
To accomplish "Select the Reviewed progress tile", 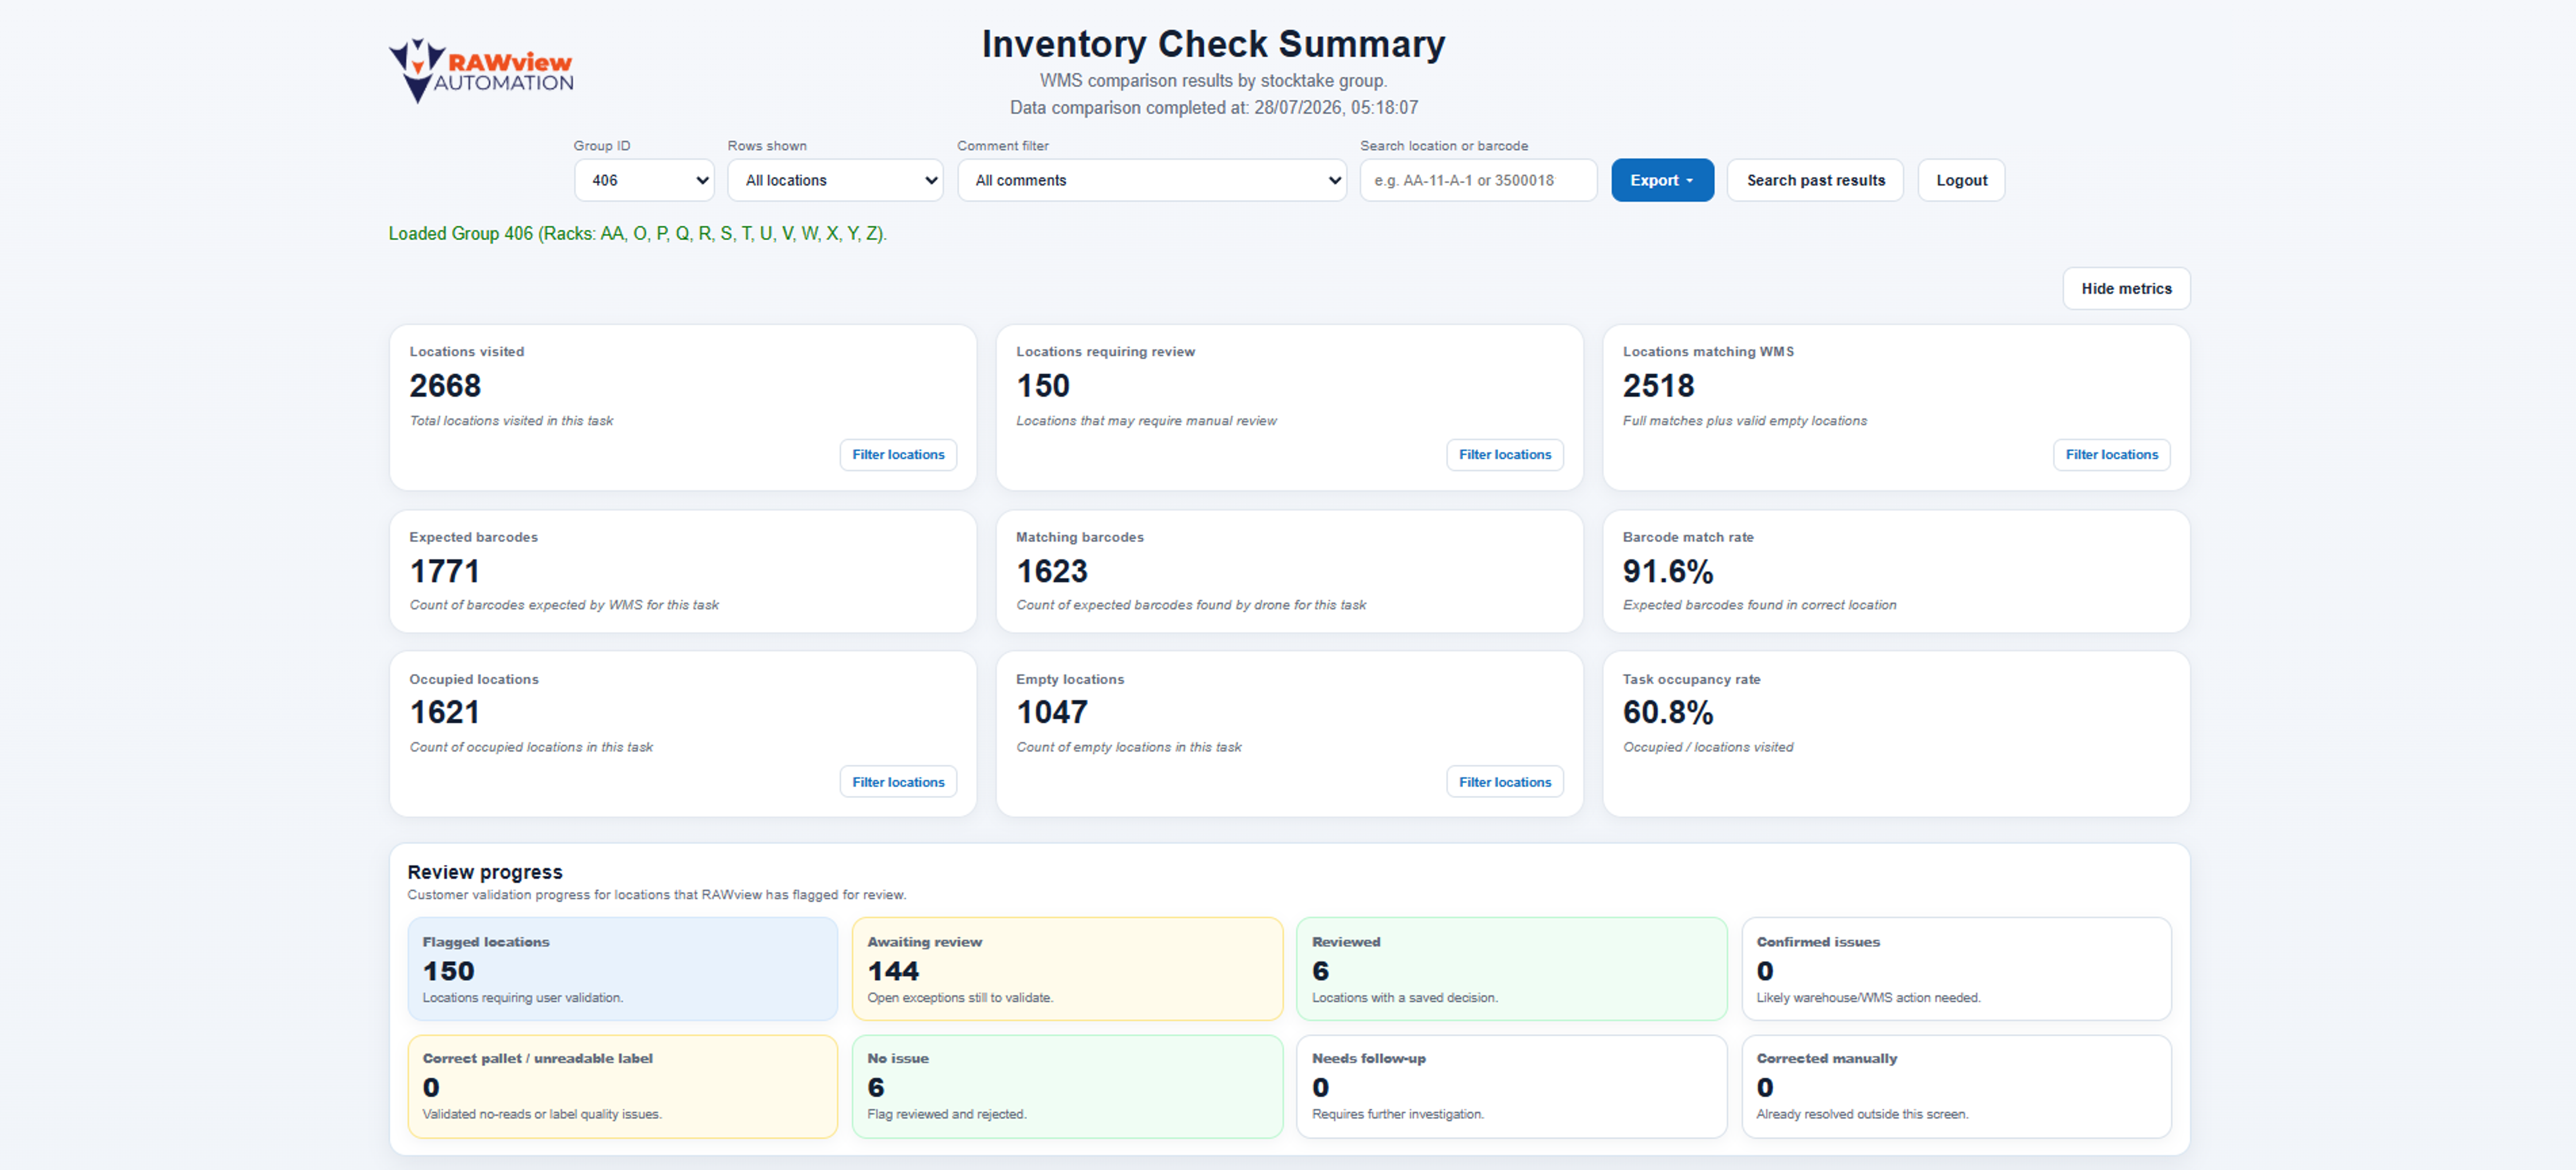I will coord(1511,968).
